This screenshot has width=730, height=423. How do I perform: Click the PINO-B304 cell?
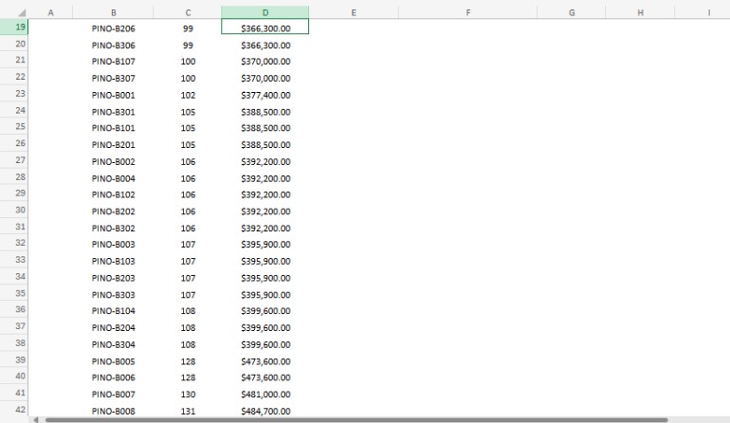[113, 344]
